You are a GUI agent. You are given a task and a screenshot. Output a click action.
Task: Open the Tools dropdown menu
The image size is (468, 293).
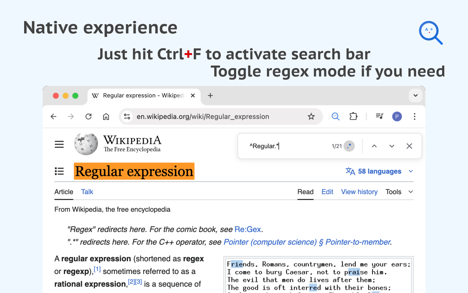click(x=393, y=192)
